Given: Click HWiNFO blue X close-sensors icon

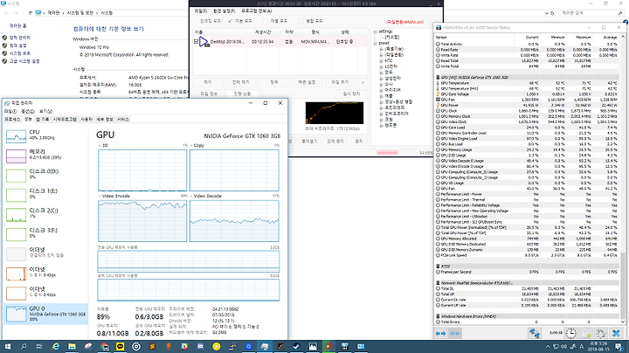Looking at the screenshot, I should point(616,333).
